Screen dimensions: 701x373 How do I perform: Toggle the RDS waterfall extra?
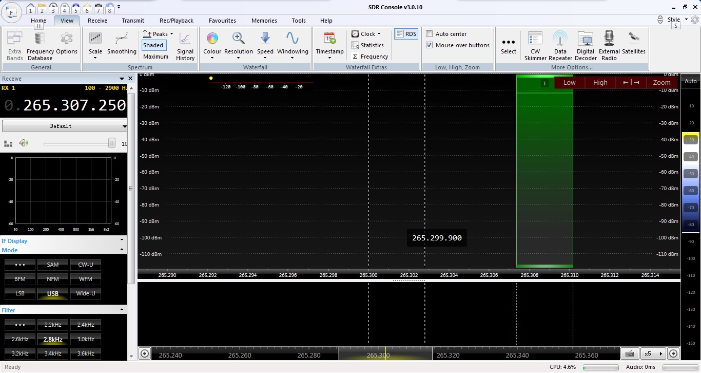(406, 34)
